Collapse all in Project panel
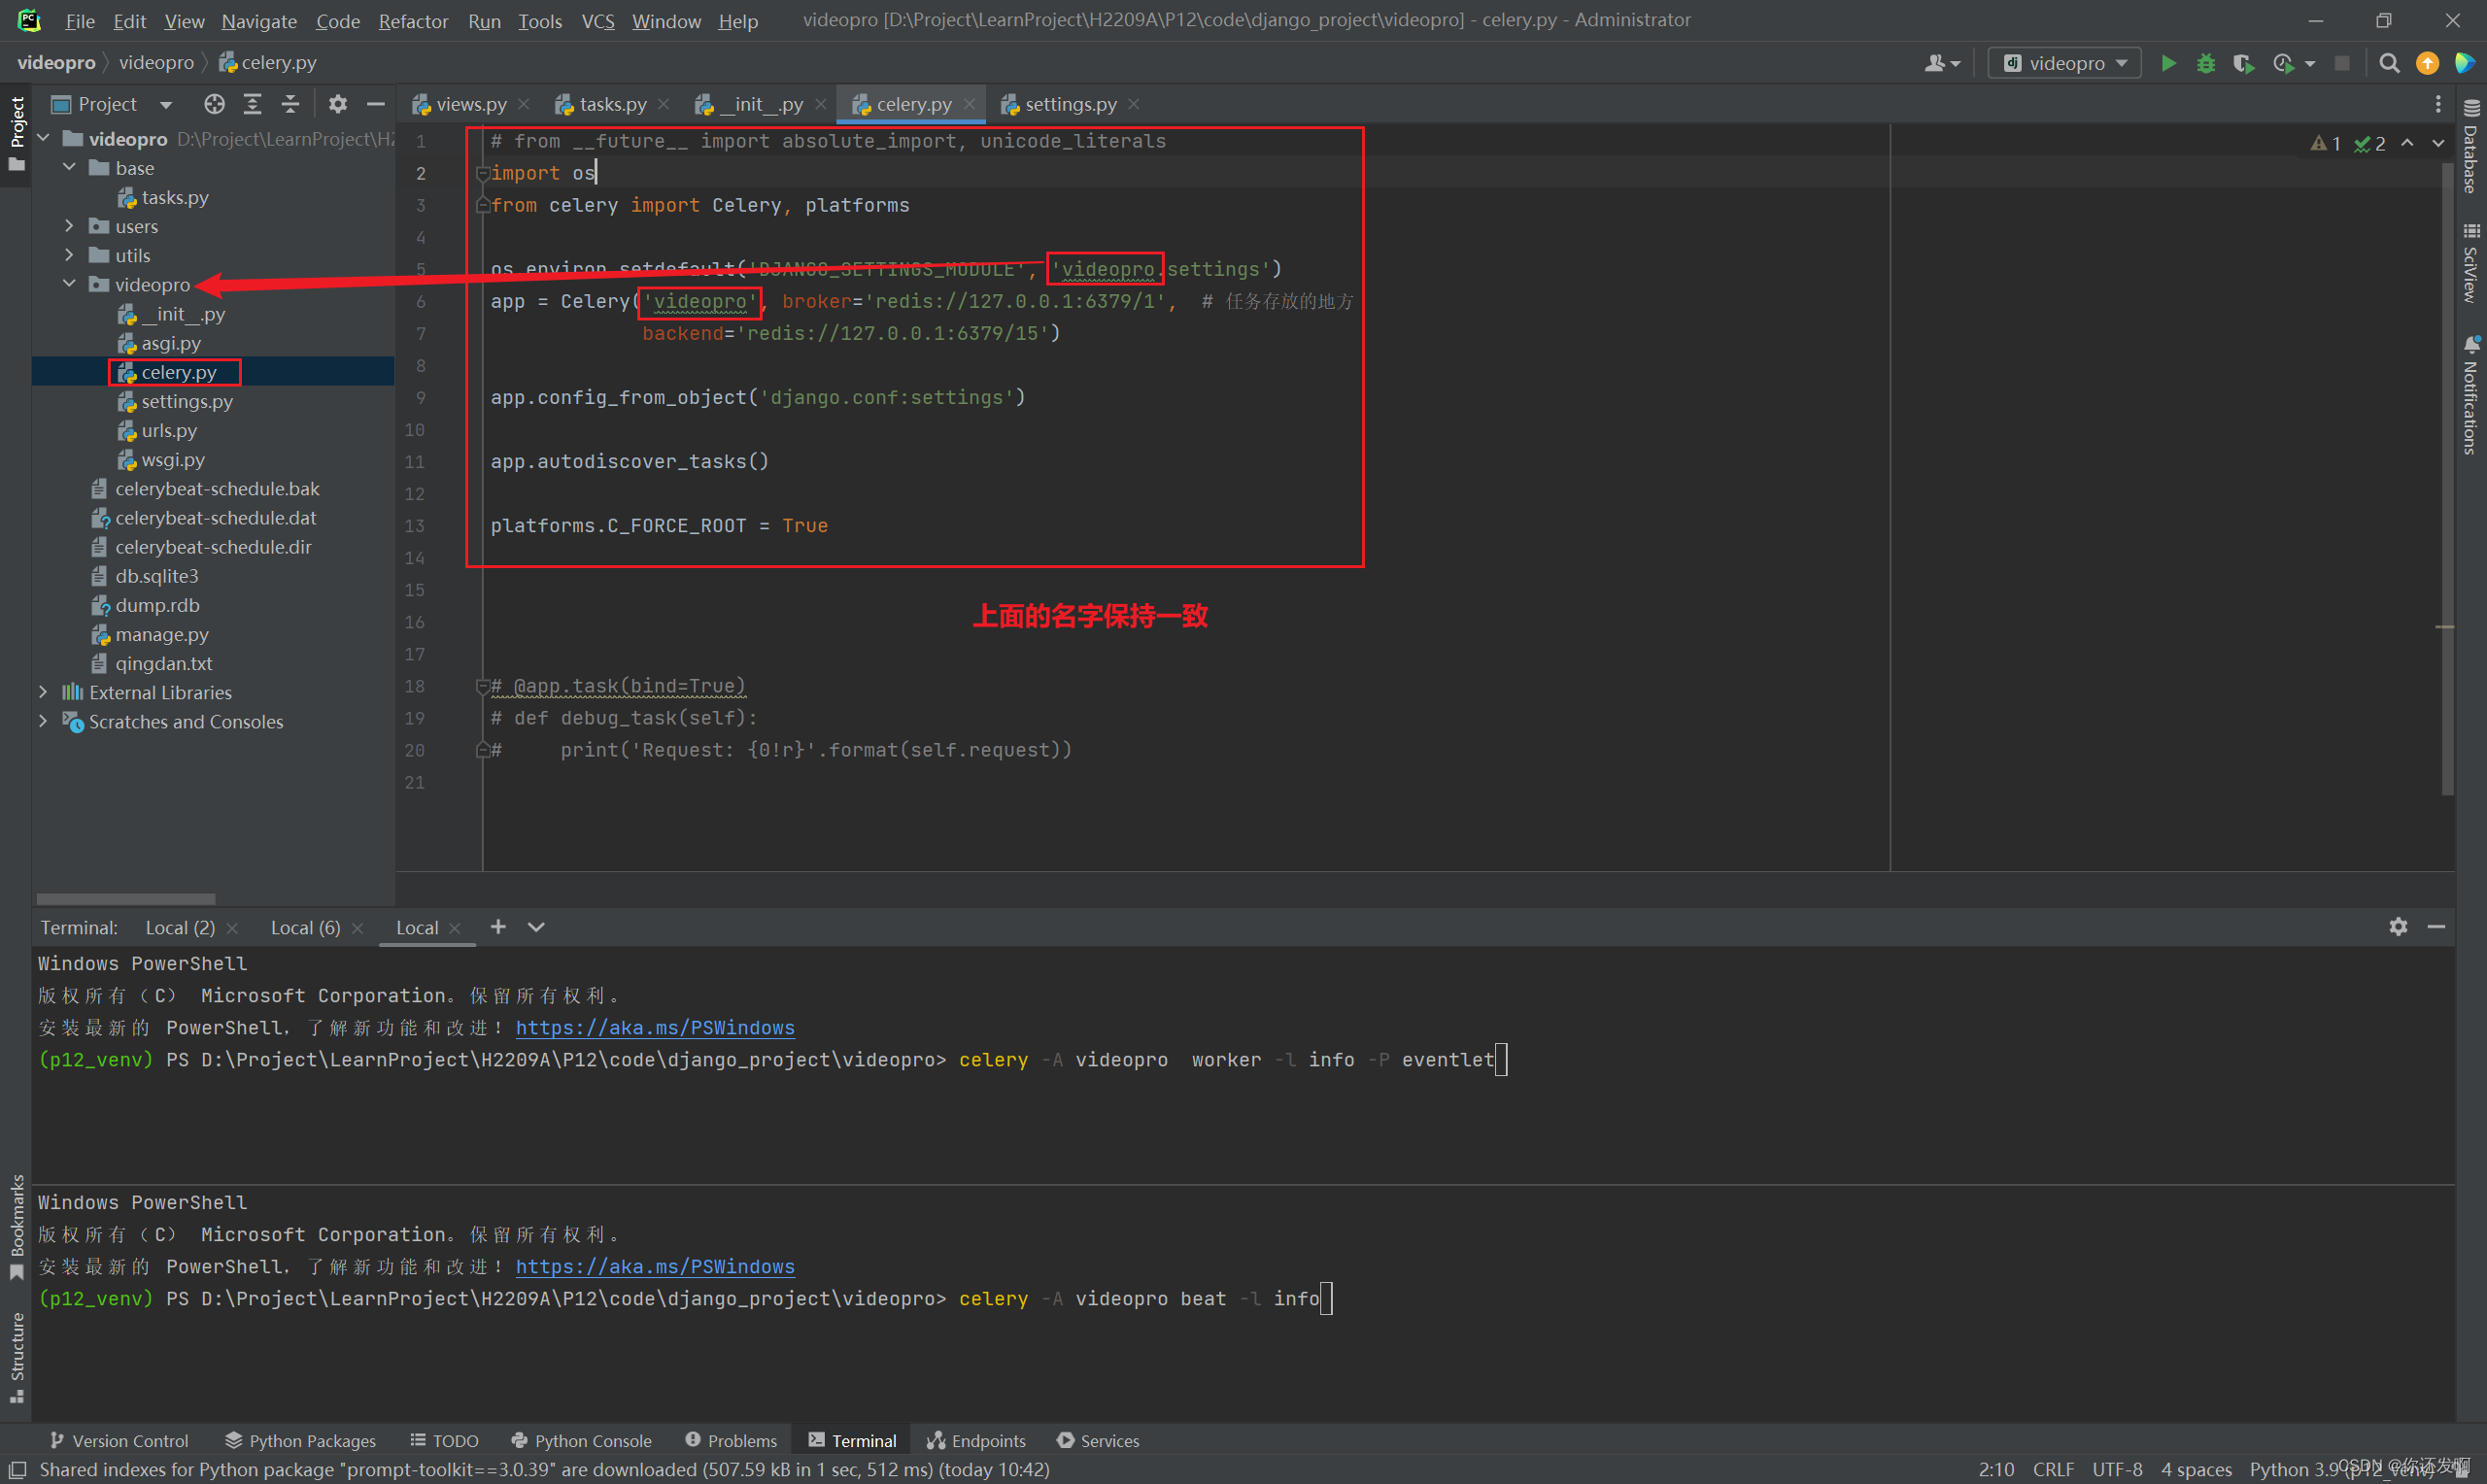 290,104
